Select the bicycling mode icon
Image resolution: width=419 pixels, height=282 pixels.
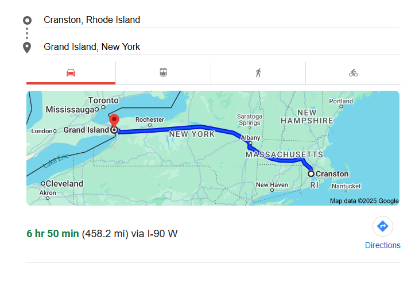click(353, 73)
